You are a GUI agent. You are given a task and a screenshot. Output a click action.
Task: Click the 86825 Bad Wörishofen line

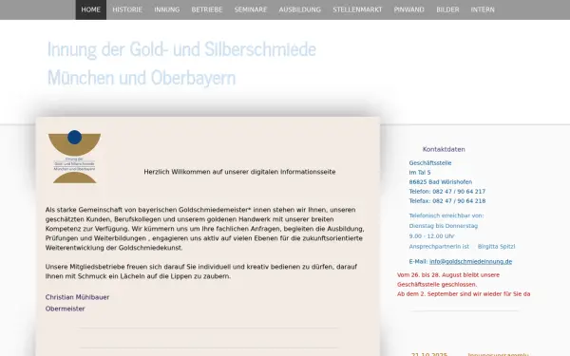point(440,182)
